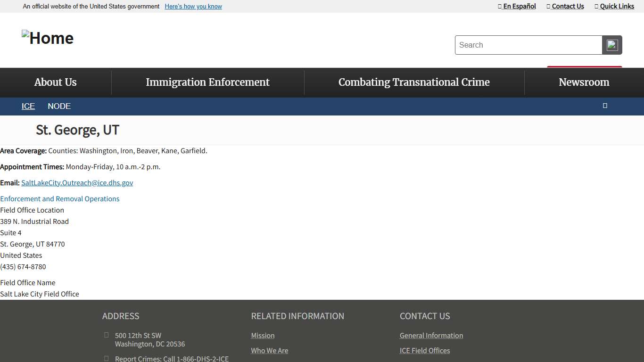The width and height of the screenshot is (644, 362).
Task: Open Contact Us in top bar
Action: [565, 6]
